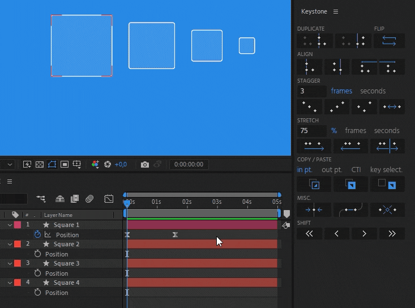
Task: Click the snapshot camera icon
Action: (x=145, y=165)
